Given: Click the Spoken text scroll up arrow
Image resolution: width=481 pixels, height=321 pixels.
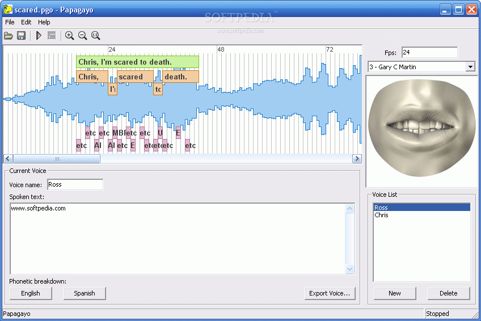Looking at the screenshot, I should pyautogui.click(x=350, y=209).
